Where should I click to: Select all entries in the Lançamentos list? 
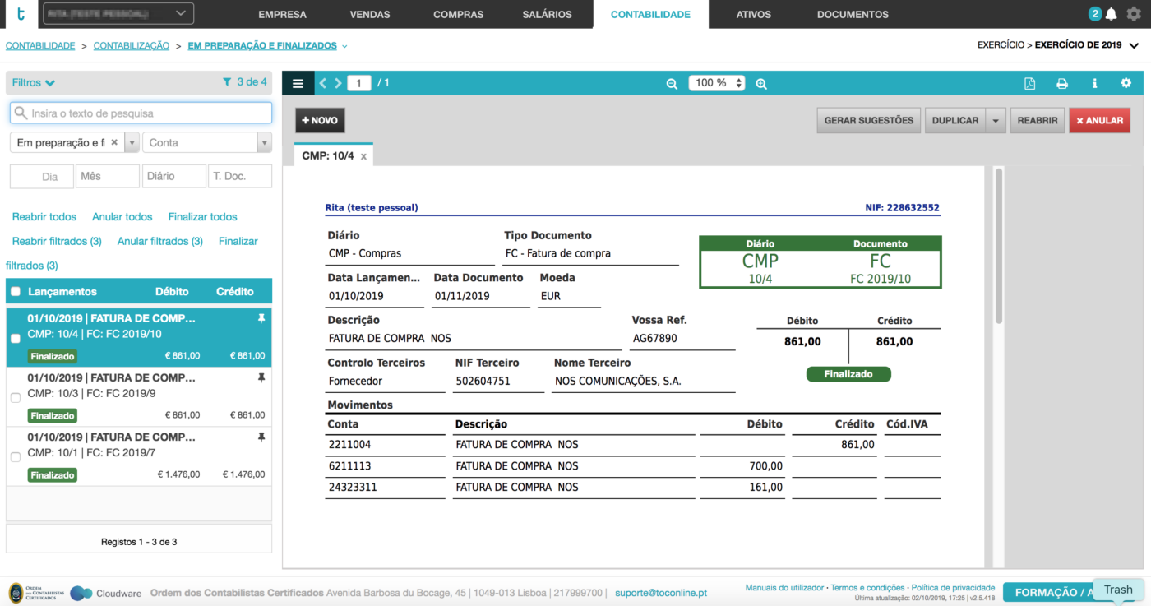[14, 290]
